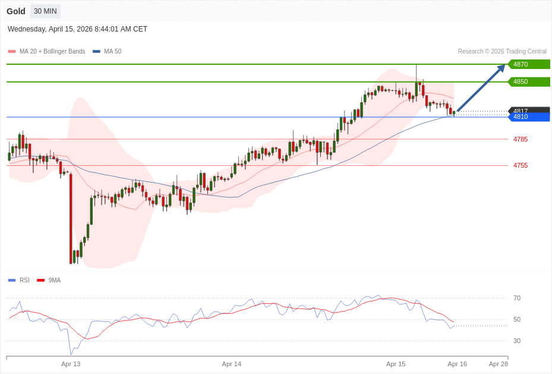Viewport: 552px width, 374px height.
Task: Click the red 4755 support level label
Action: tap(521, 165)
